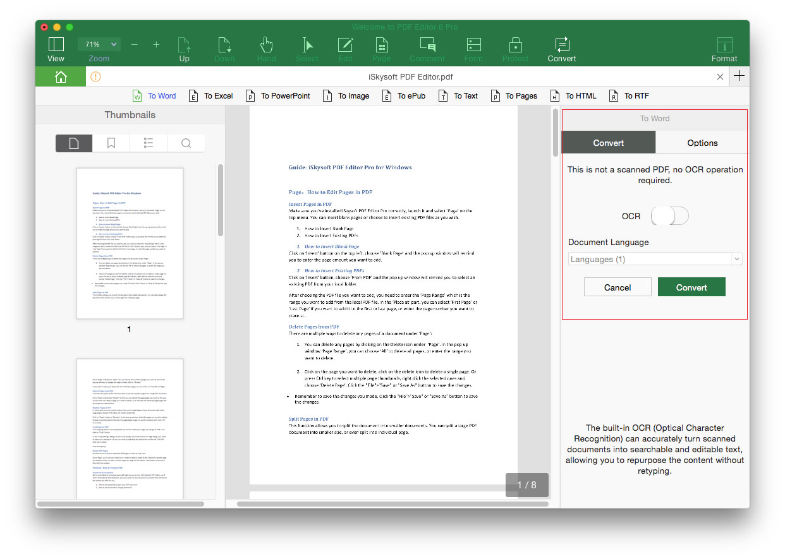Choose To RTF conversion
The image size is (785, 559).
tap(629, 96)
